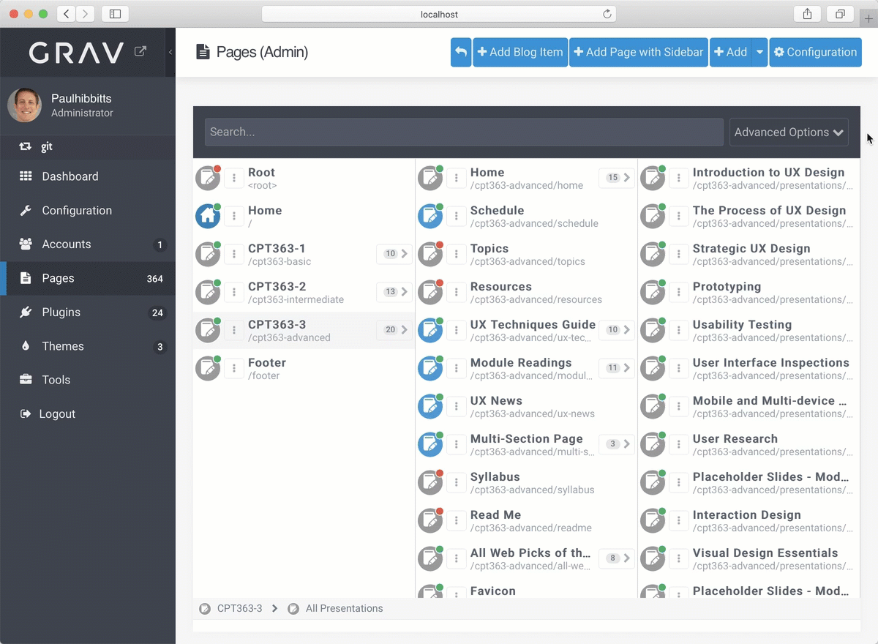This screenshot has height=644, width=878.
Task: Click the Safari share icon
Action: pyautogui.click(x=807, y=14)
